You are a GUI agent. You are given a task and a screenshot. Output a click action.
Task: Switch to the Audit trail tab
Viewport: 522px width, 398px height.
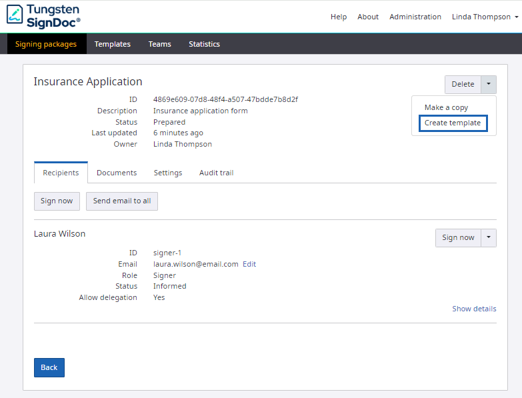point(217,173)
